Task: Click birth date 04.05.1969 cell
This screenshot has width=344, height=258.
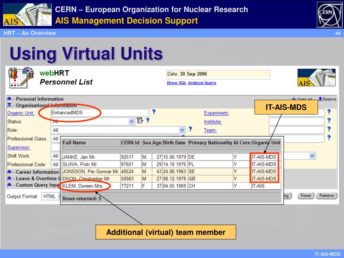Action: [x=175, y=186]
